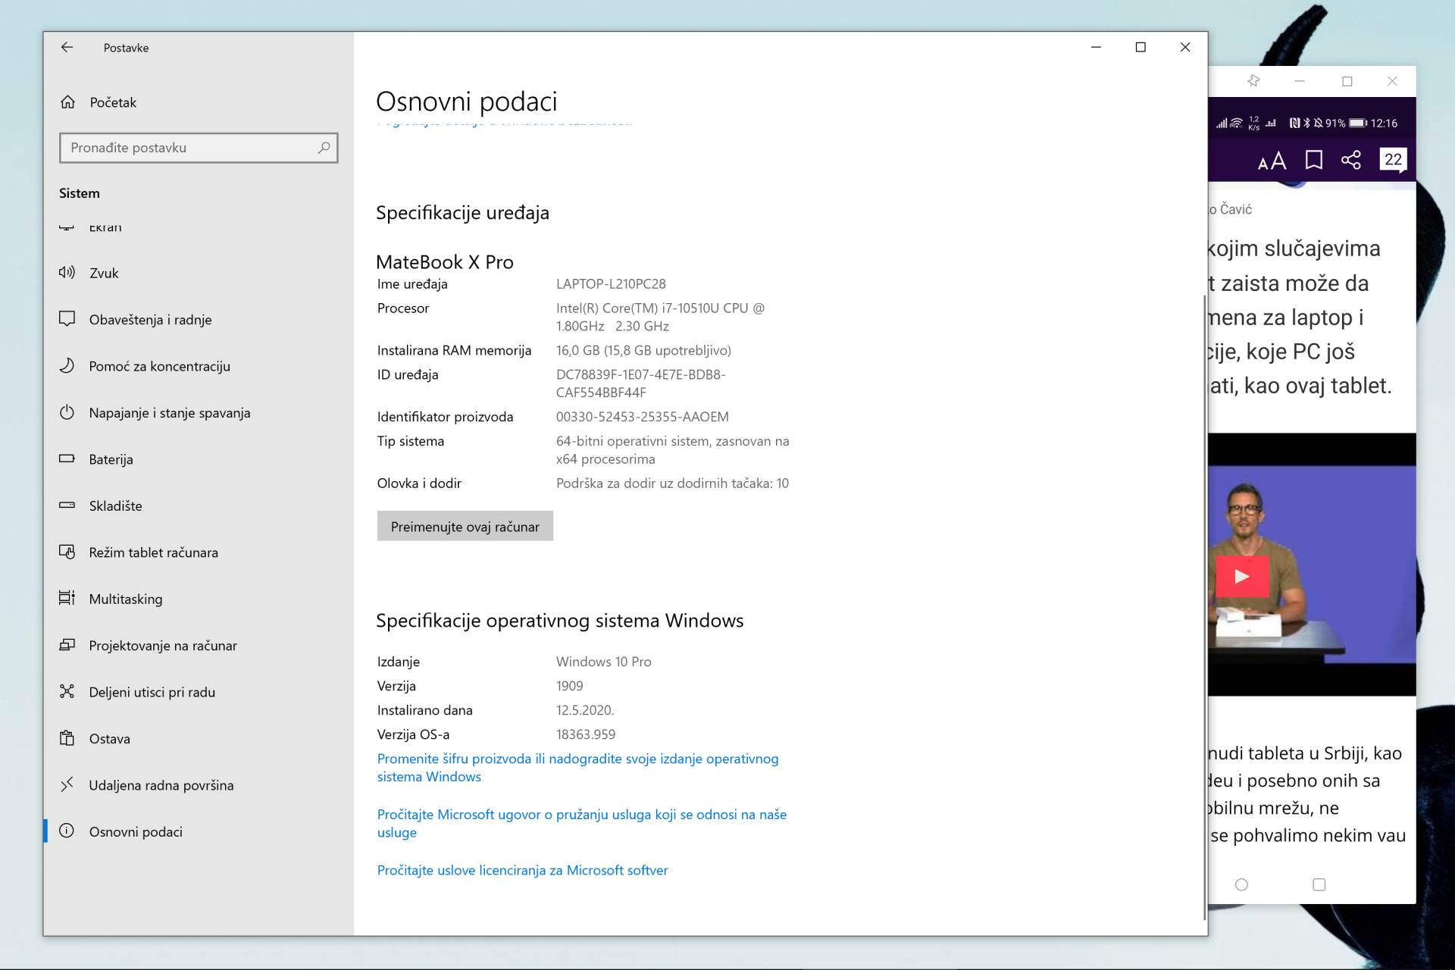Open link Pročitajte uslove licenciranja
The width and height of the screenshot is (1455, 970).
click(x=522, y=870)
